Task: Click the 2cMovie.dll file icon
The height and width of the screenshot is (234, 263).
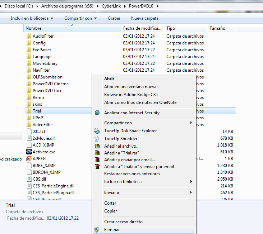Action: click(29, 138)
